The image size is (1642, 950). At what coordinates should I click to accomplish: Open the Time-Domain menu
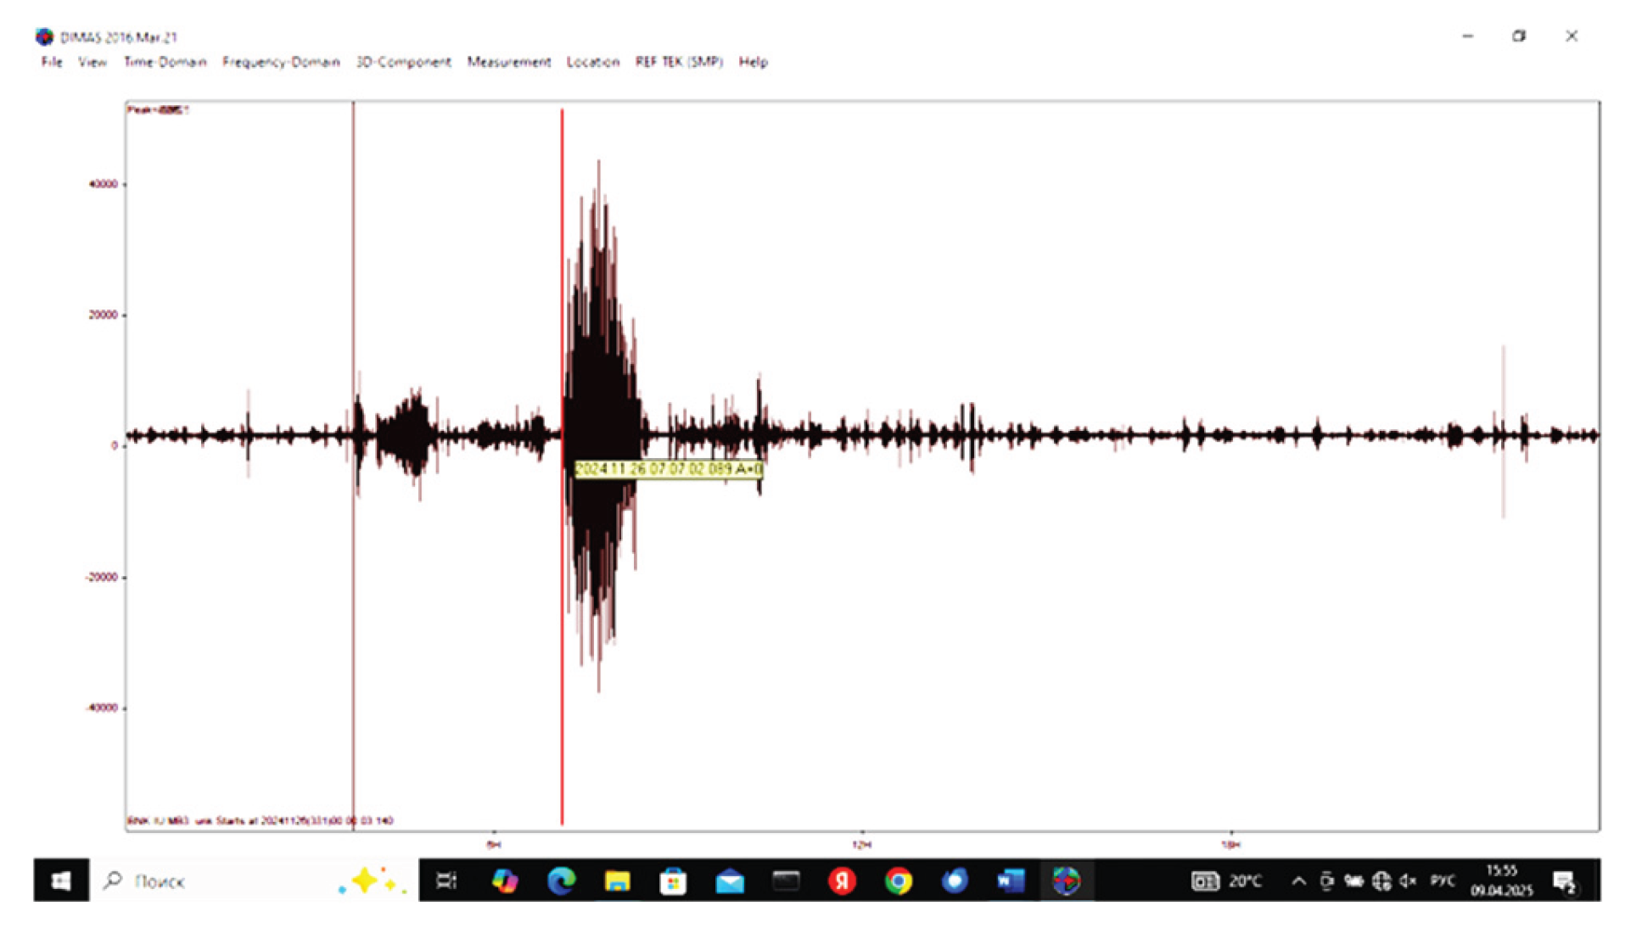coord(165,62)
